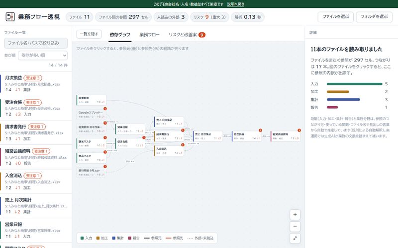Click the 一覧を隠す button
This screenshot has width=398, height=248.
tap(89, 34)
